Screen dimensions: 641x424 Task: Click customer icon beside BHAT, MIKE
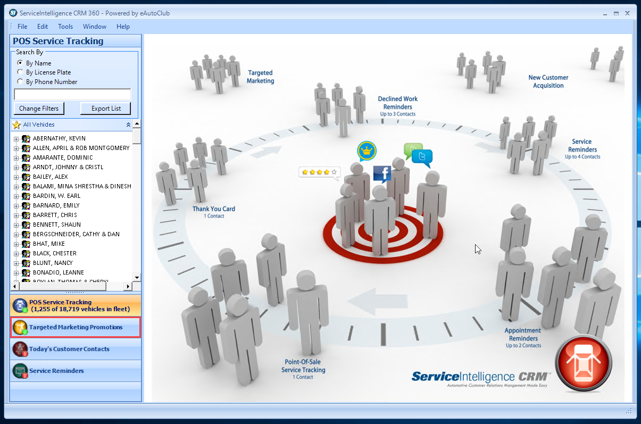point(26,244)
